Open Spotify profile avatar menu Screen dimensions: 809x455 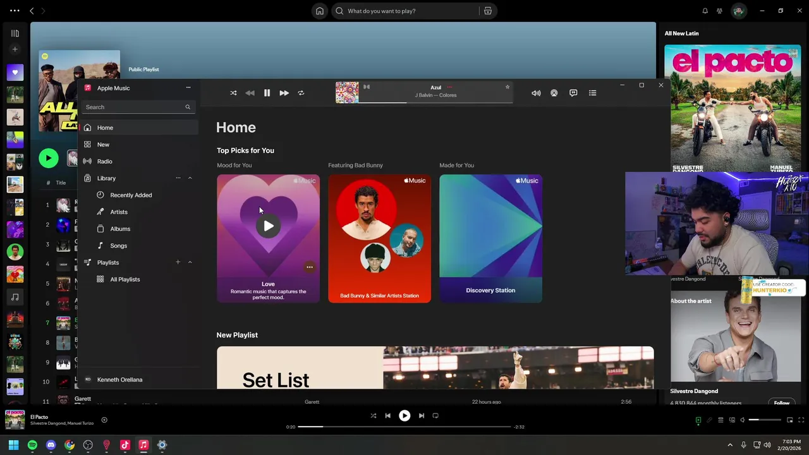tap(738, 11)
